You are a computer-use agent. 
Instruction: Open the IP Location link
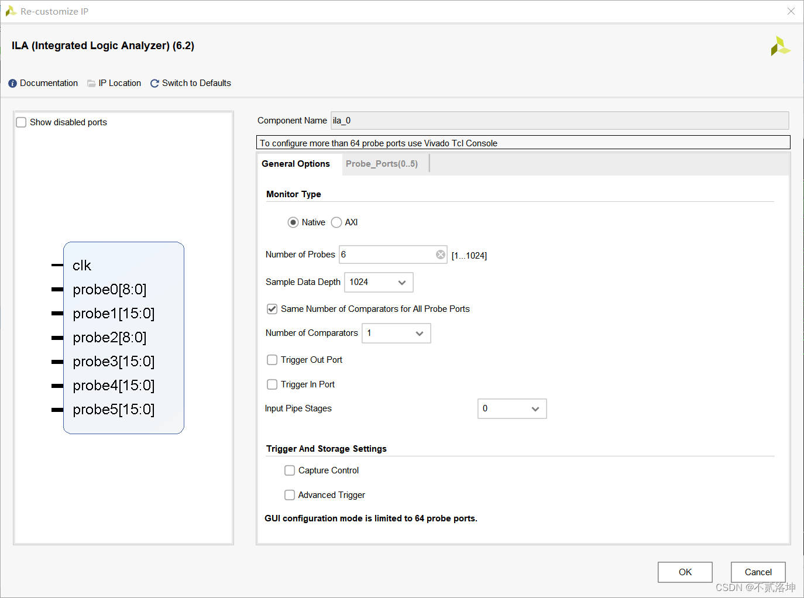point(120,83)
